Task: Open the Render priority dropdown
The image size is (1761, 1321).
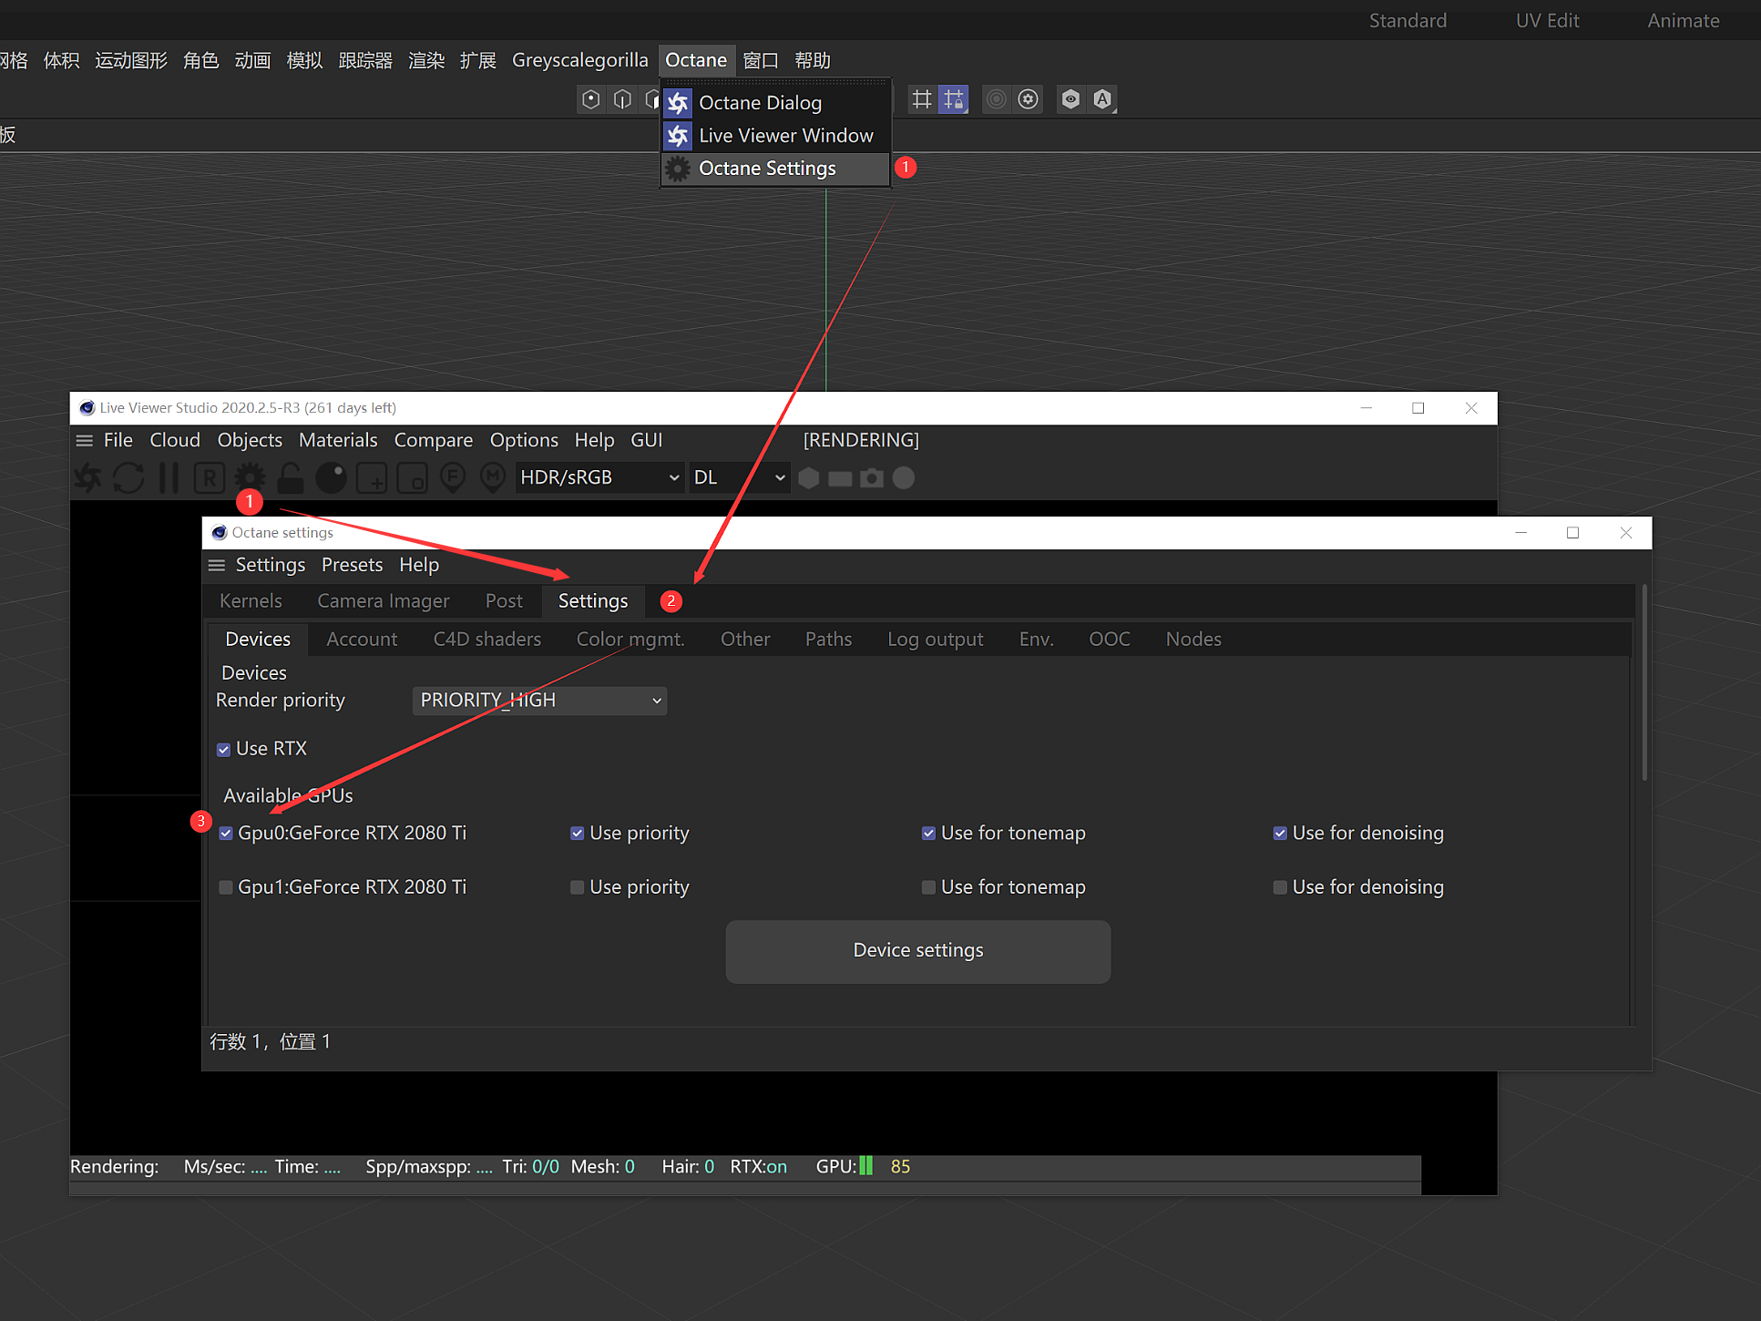Action: pos(539,701)
